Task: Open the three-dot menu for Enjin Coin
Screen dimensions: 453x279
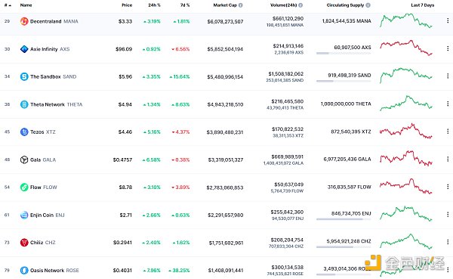Action: pyautogui.click(x=448, y=215)
